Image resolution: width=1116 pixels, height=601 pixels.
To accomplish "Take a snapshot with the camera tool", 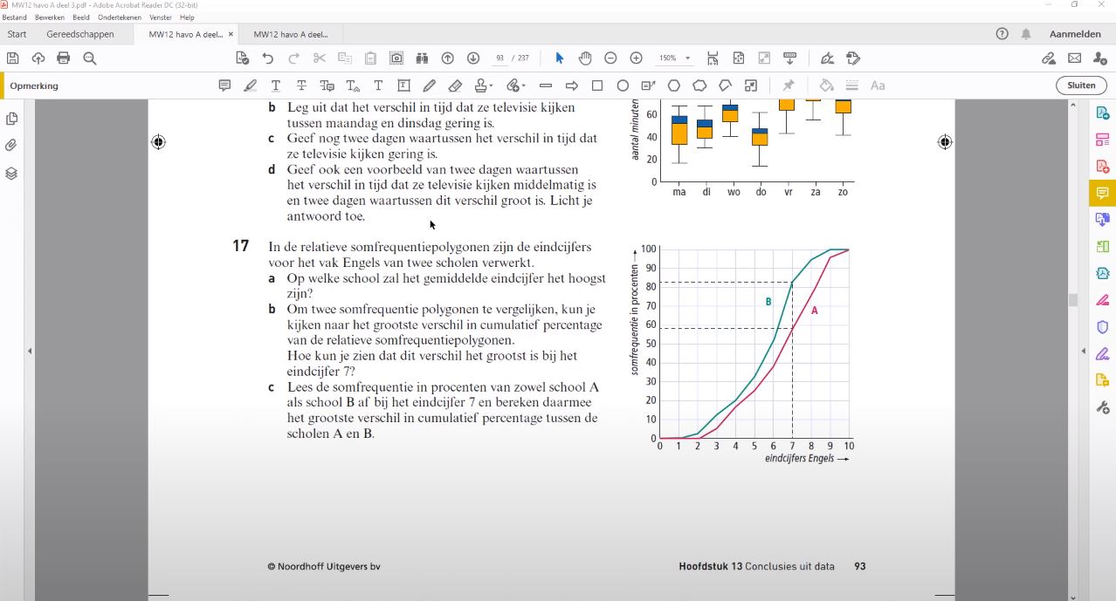I will pyautogui.click(x=396, y=58).
